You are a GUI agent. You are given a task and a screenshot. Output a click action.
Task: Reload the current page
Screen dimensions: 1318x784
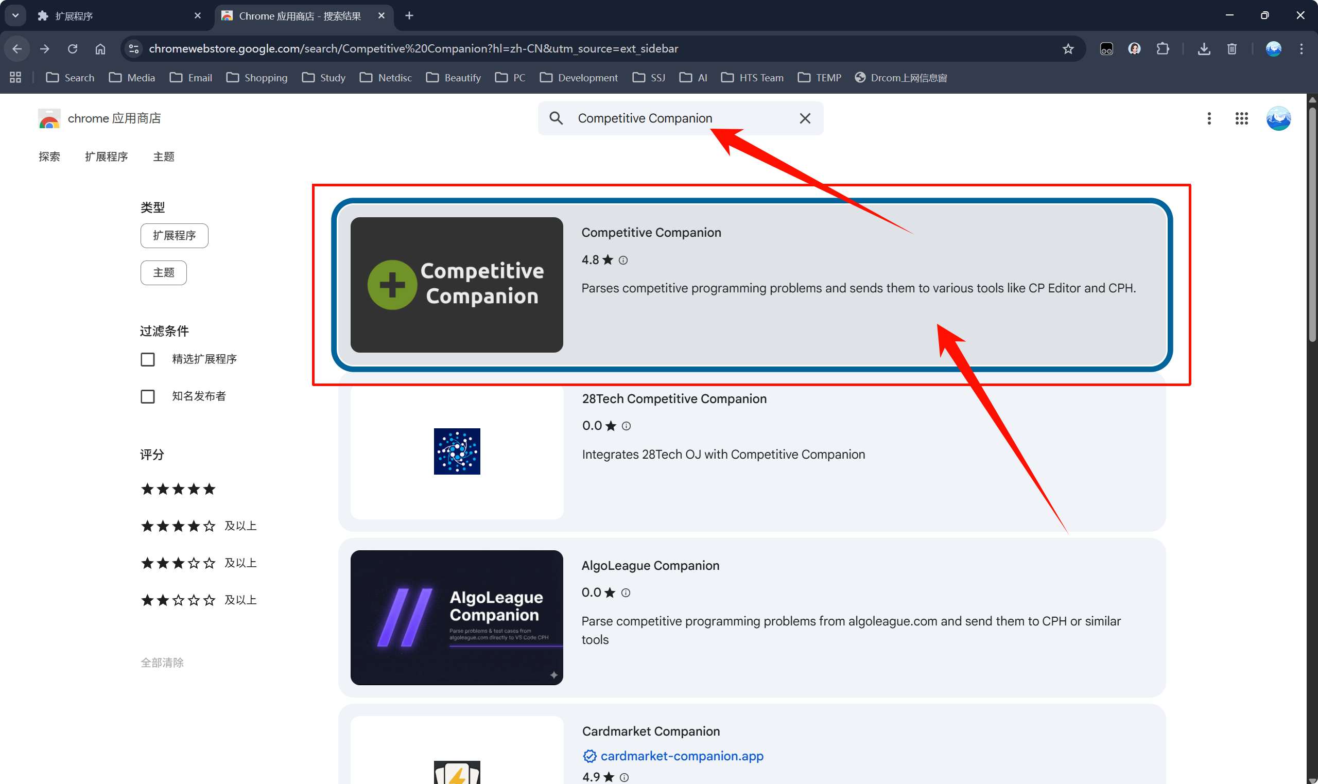pos(73,48)
